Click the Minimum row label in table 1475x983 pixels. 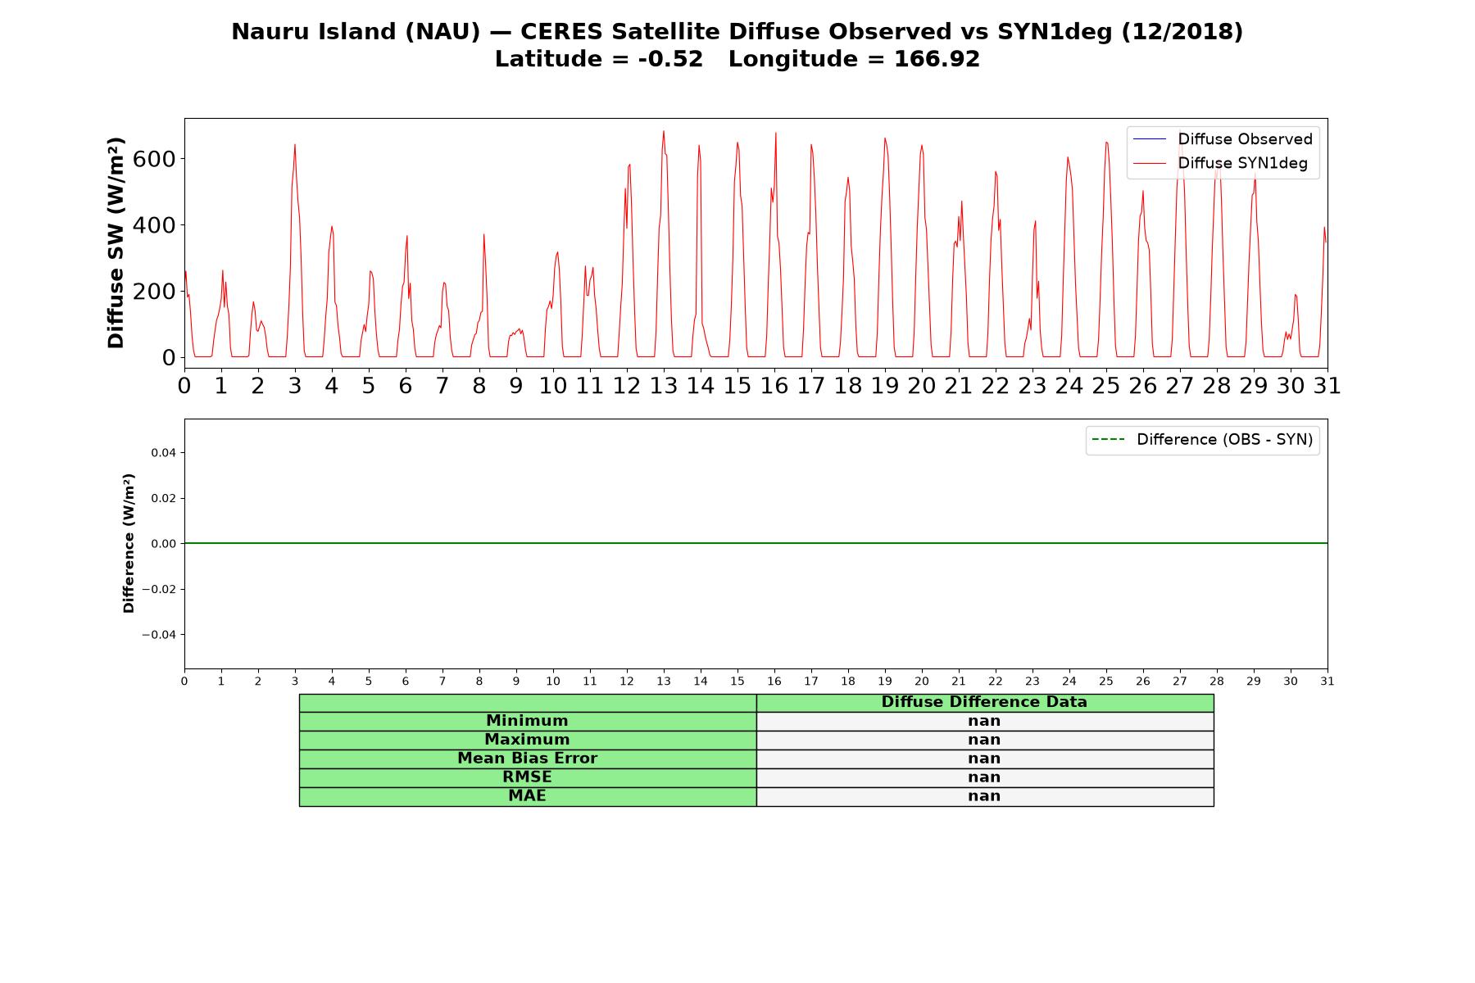pyautogui.click(x=527, y=721)
